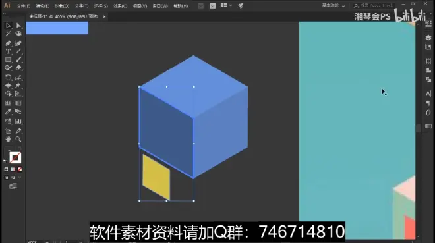Change the screen mode
This screenshot has height=243, width=435.
click(13, 186)
